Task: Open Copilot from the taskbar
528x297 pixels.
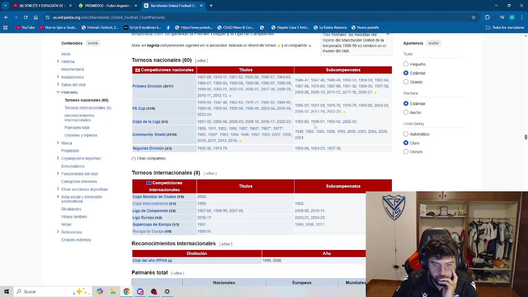Action: 100,292
